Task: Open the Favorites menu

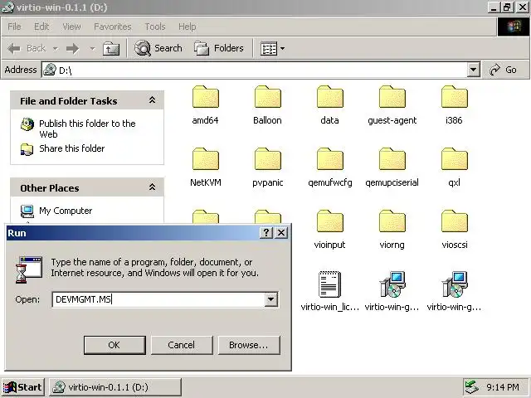Action: click(113, 27)
